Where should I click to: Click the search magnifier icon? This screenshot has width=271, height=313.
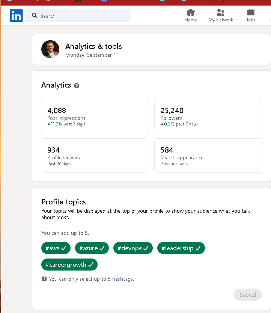click(x=35, y=15)
